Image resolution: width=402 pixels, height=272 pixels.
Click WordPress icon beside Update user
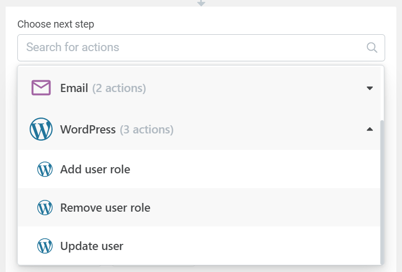click(45, 246)
